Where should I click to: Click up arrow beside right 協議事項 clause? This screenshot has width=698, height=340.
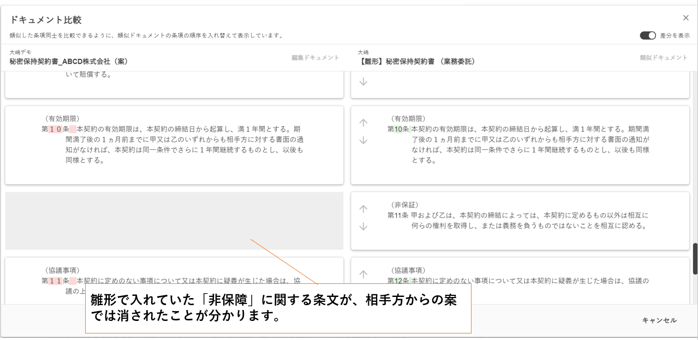[363, 275]
